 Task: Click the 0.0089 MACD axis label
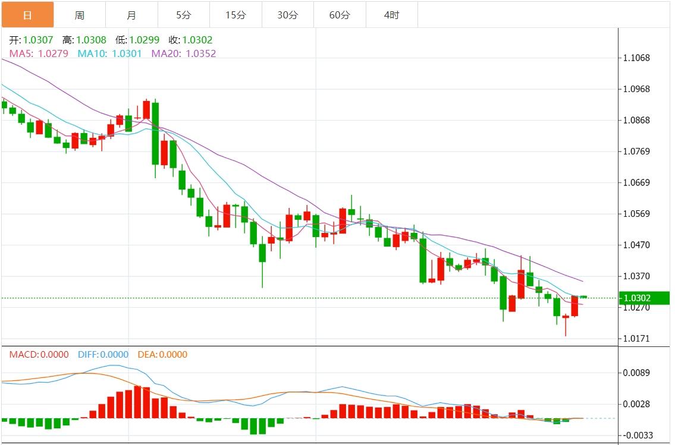click(x=637, y=373)
